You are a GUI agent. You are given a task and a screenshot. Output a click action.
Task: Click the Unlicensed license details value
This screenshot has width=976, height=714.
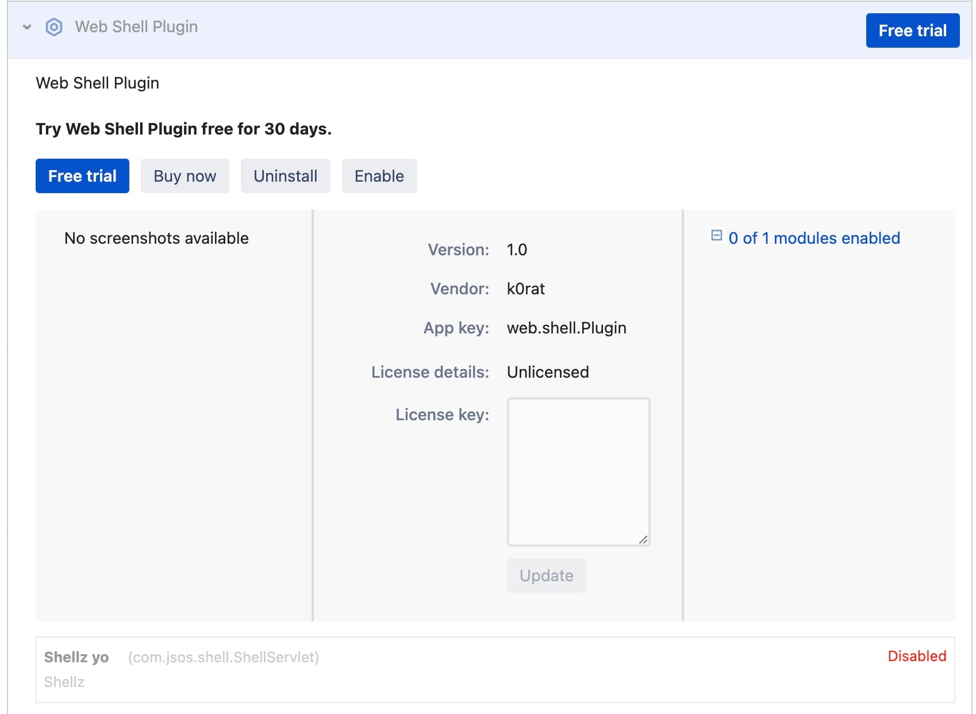[x=548, y=372]
